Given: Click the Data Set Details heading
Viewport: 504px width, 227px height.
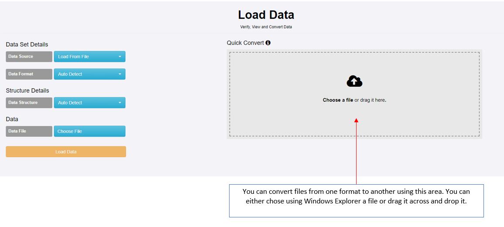Looking at the screenshot, I should click(27, 45).
